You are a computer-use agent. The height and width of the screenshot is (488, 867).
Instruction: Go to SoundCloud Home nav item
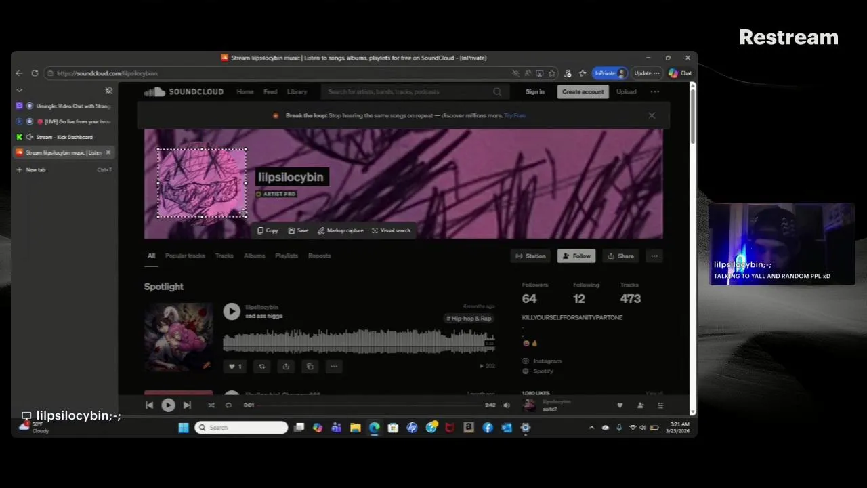point(245,91)
